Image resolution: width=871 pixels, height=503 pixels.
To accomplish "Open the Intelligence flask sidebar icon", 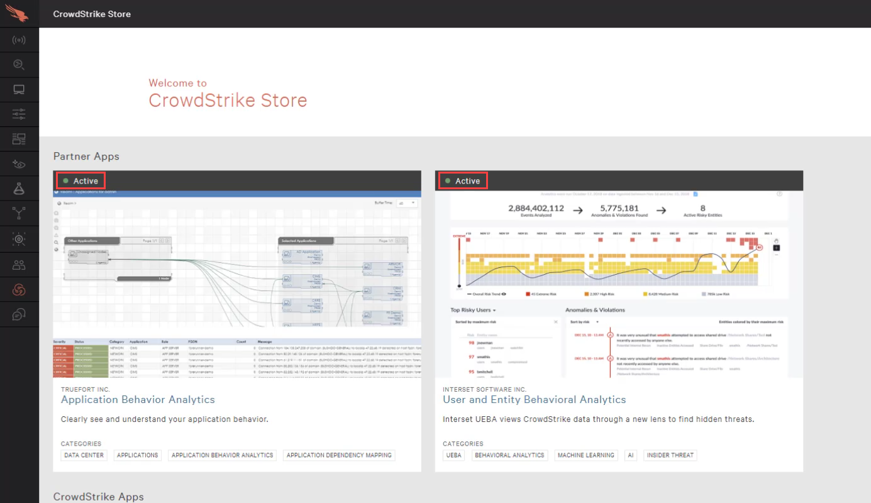I will [x=19, y=189].
